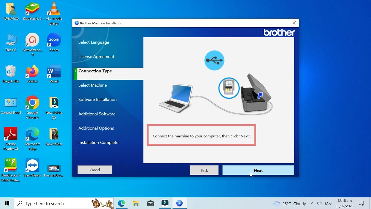
Task: Open ActivePresenter 9 desktop shortcut
Action: click(32, 45)
